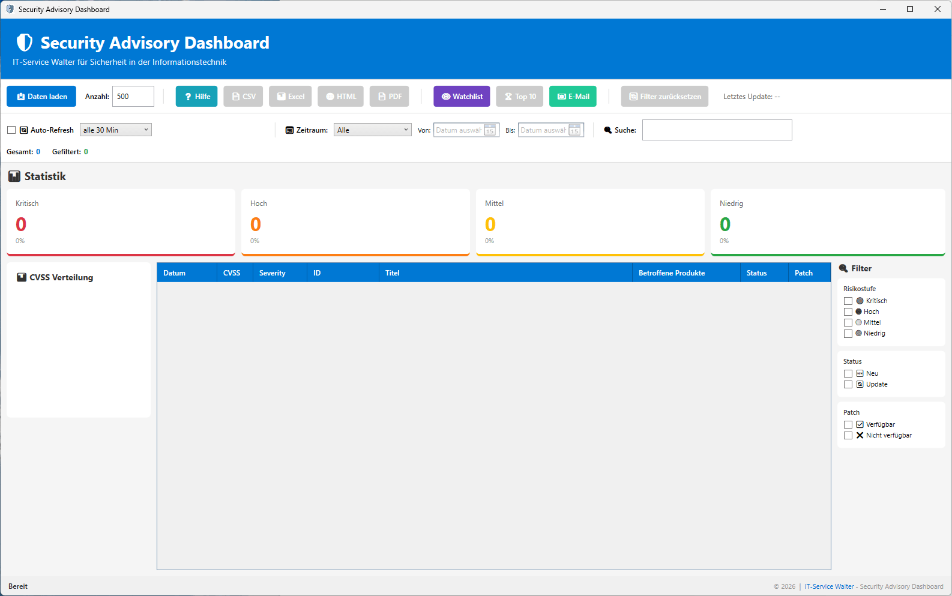
Task: Click the Suche search field
Action: pos(717,130)
